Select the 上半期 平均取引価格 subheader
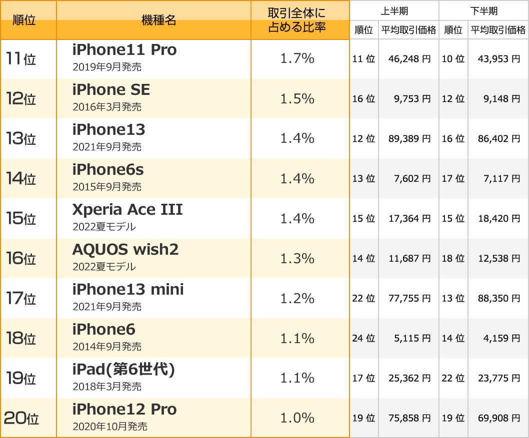The height and width of the screenshot is (438, 529). (x=408, y=30)
